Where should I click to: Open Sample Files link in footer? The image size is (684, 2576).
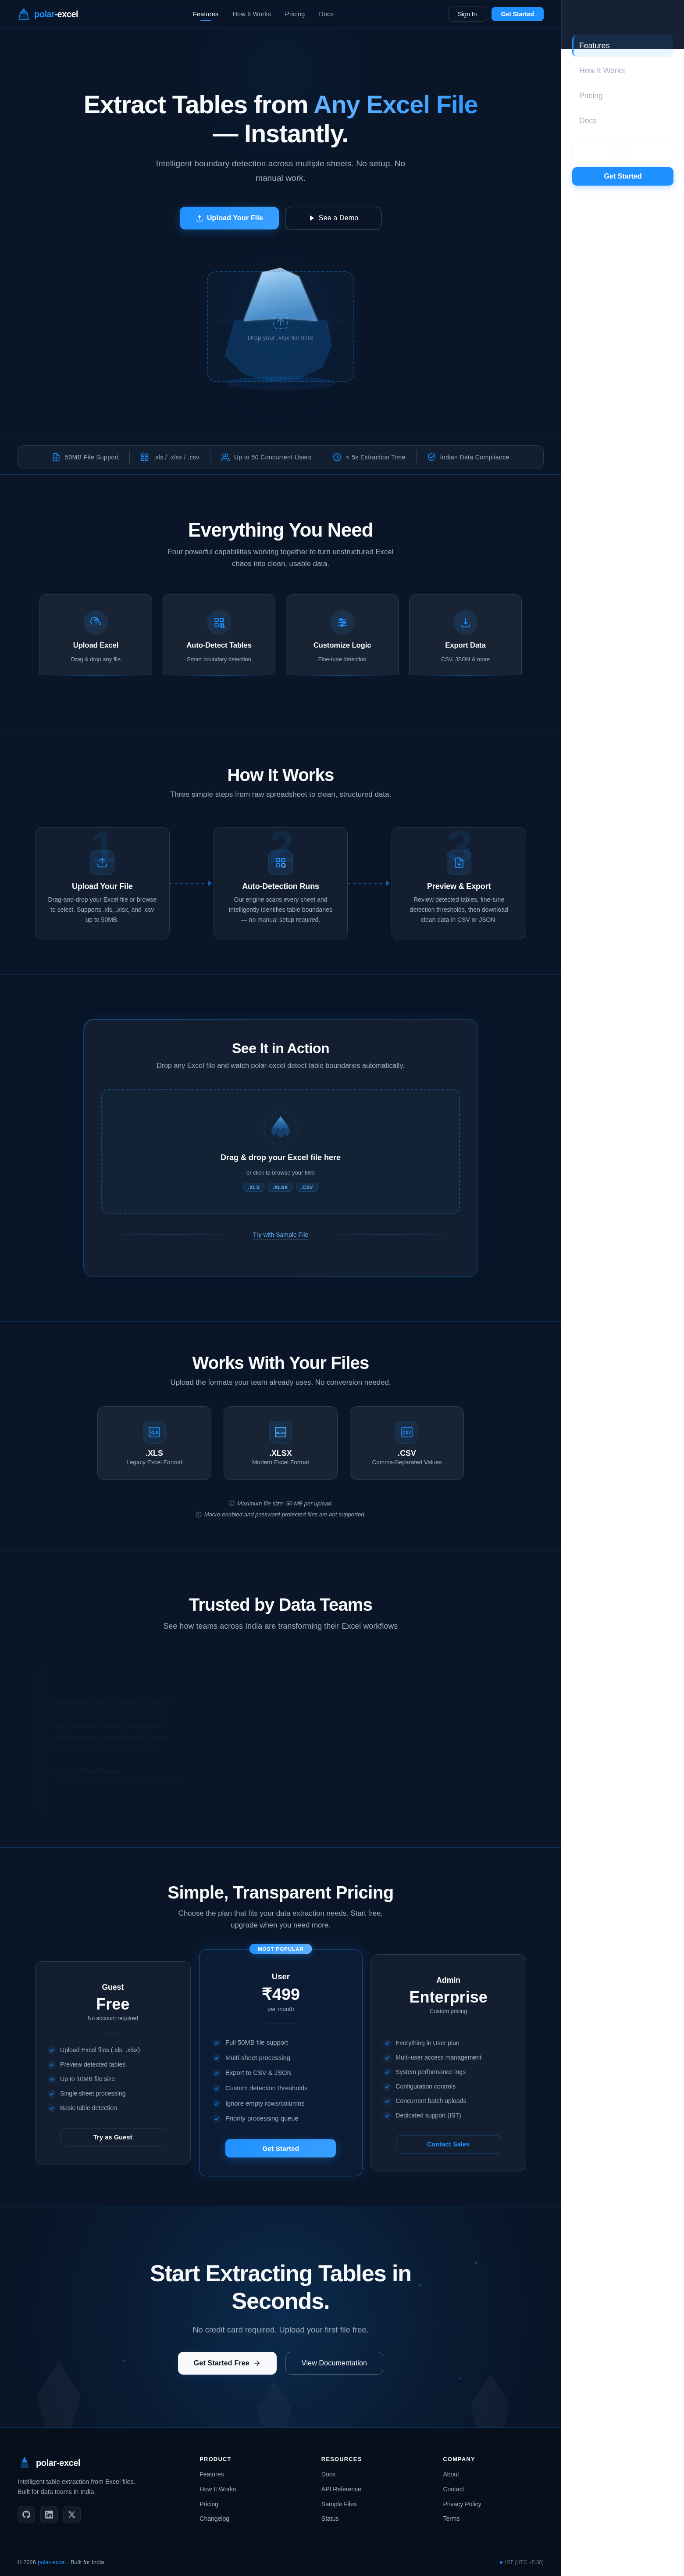339,2504
